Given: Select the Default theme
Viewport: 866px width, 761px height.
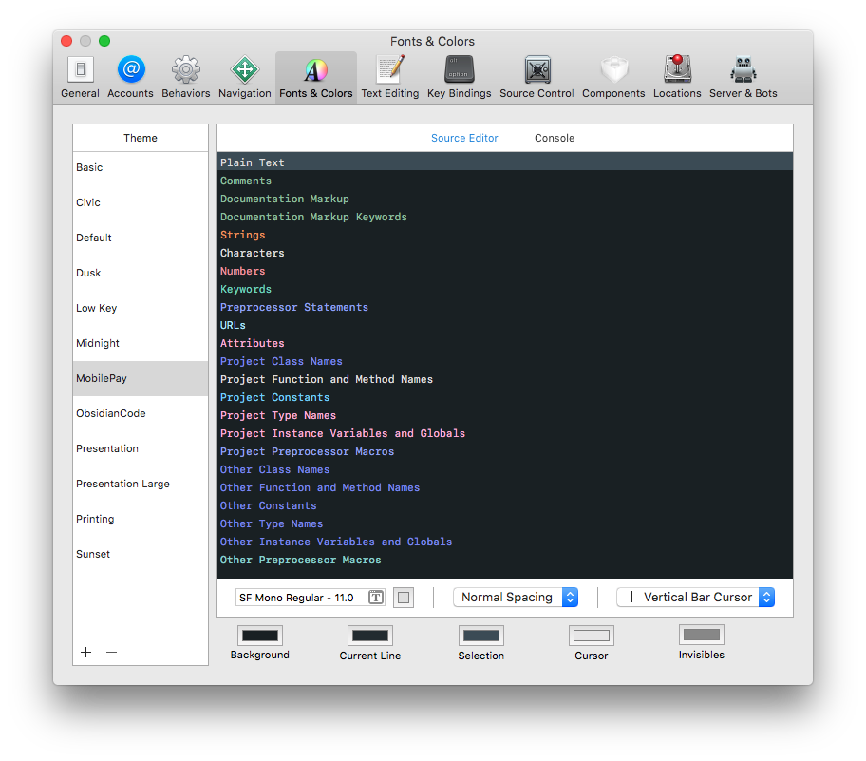Looking at the screenshot, I should [x=141, y=238].
